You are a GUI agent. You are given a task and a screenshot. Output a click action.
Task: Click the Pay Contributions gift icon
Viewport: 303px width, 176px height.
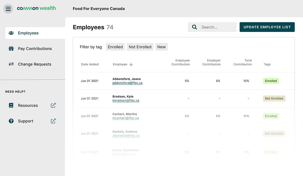coord(11,49)
